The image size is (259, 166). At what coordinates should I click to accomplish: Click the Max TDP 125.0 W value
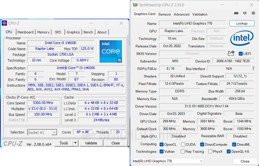[87, 49]
